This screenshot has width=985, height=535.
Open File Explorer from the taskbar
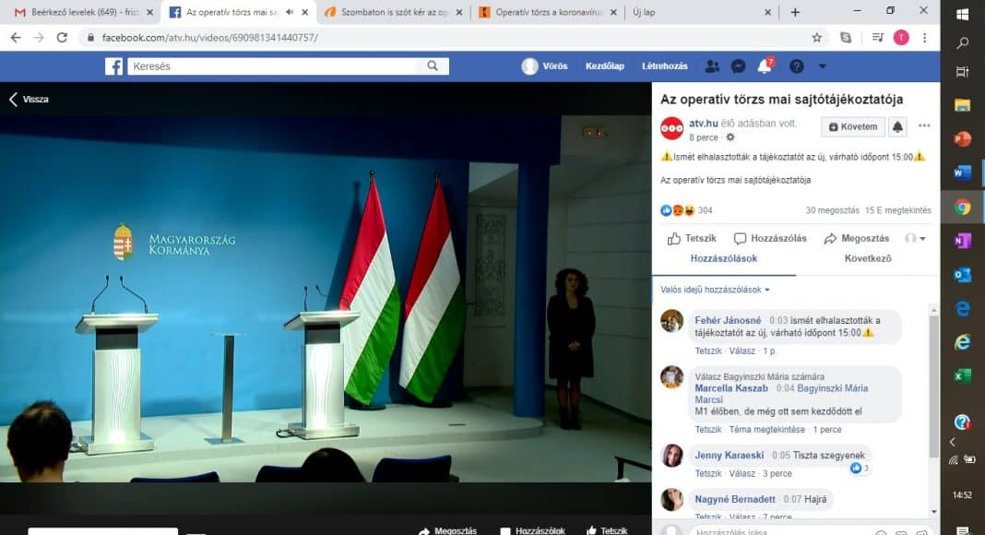point(962,105)
